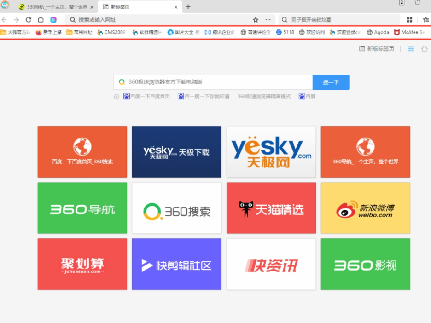Viewport: 431px width, 323px height.
Task: Open the home page icon in toolbar
Action: tap(41, 20)
